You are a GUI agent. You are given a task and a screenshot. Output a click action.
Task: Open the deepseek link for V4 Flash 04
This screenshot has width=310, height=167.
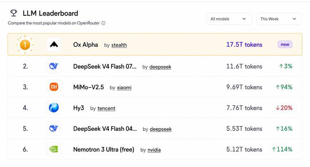161,129
